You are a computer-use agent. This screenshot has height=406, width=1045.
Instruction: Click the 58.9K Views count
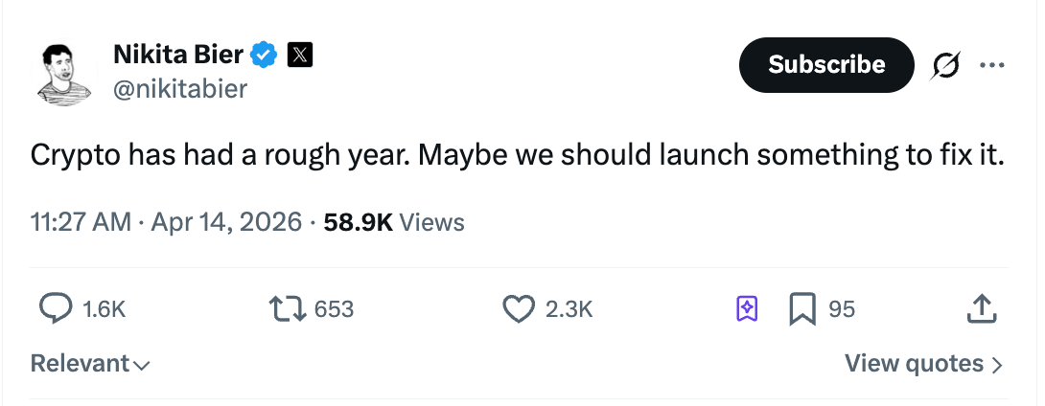394,223
